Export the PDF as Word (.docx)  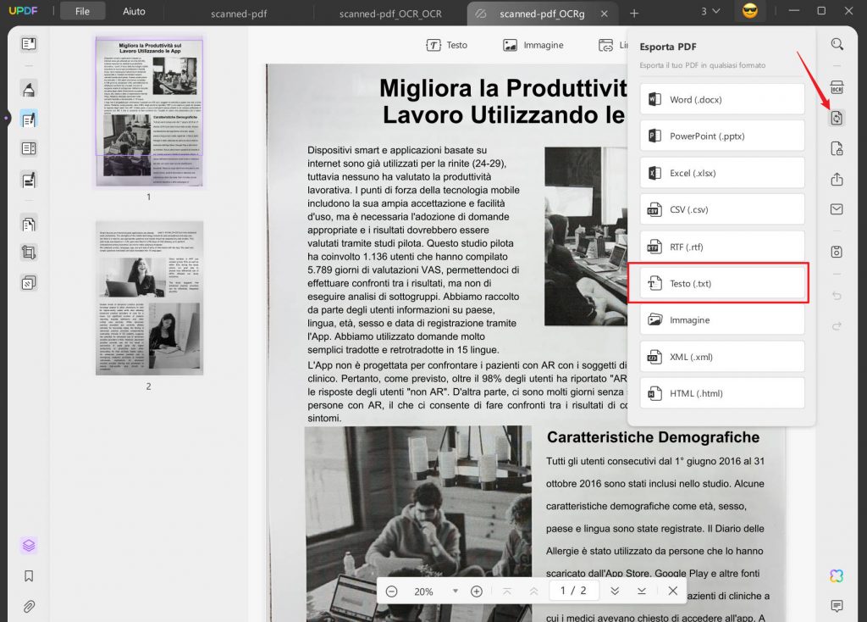pos(721,98)
